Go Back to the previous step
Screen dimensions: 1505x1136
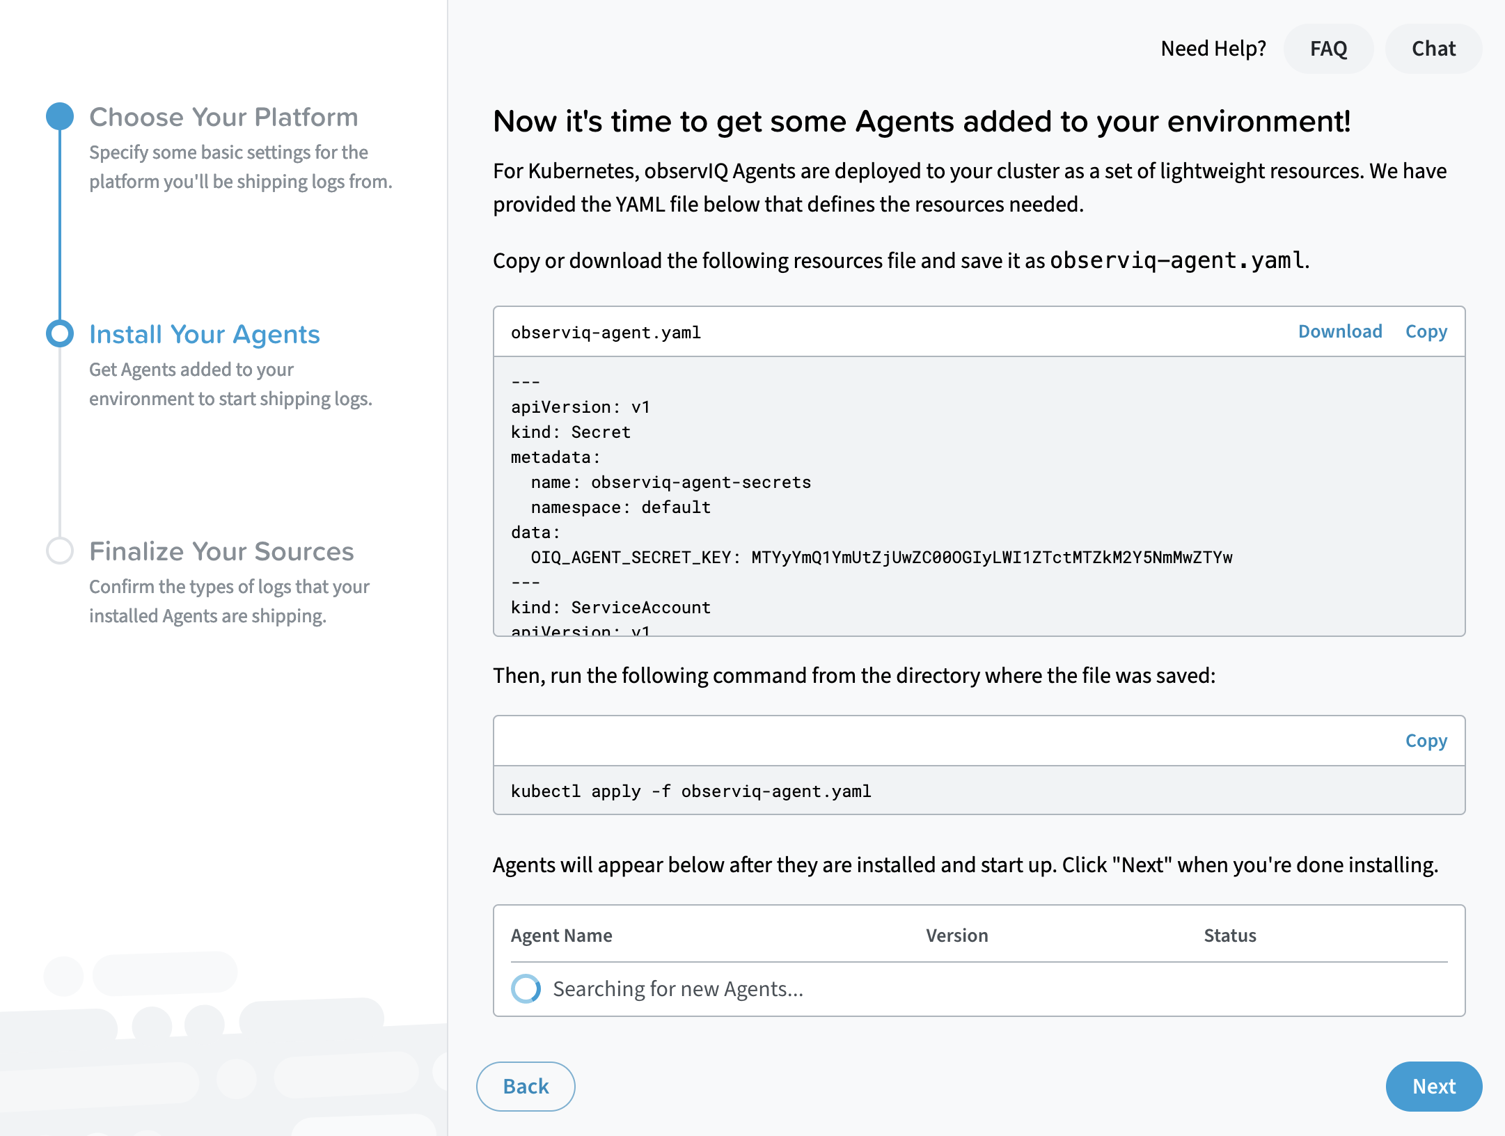point(526,1086)
